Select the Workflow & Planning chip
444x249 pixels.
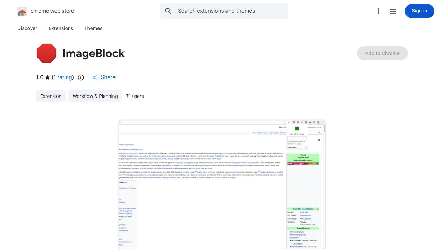[x=95, y=96]
